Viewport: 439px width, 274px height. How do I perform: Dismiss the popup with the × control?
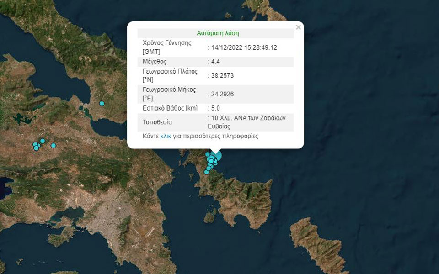[298, 27]
